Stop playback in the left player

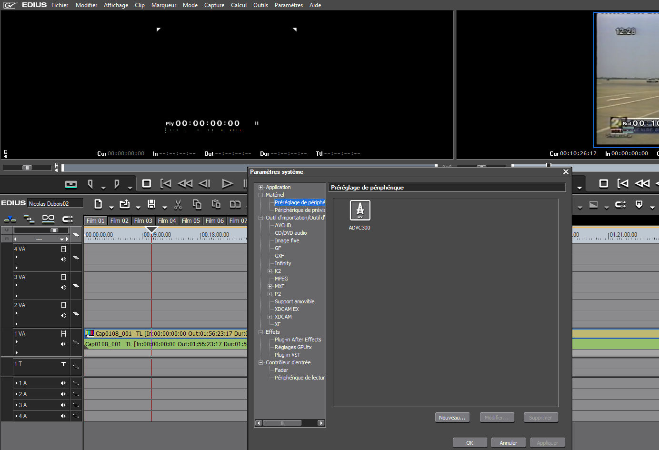point(147,183)
